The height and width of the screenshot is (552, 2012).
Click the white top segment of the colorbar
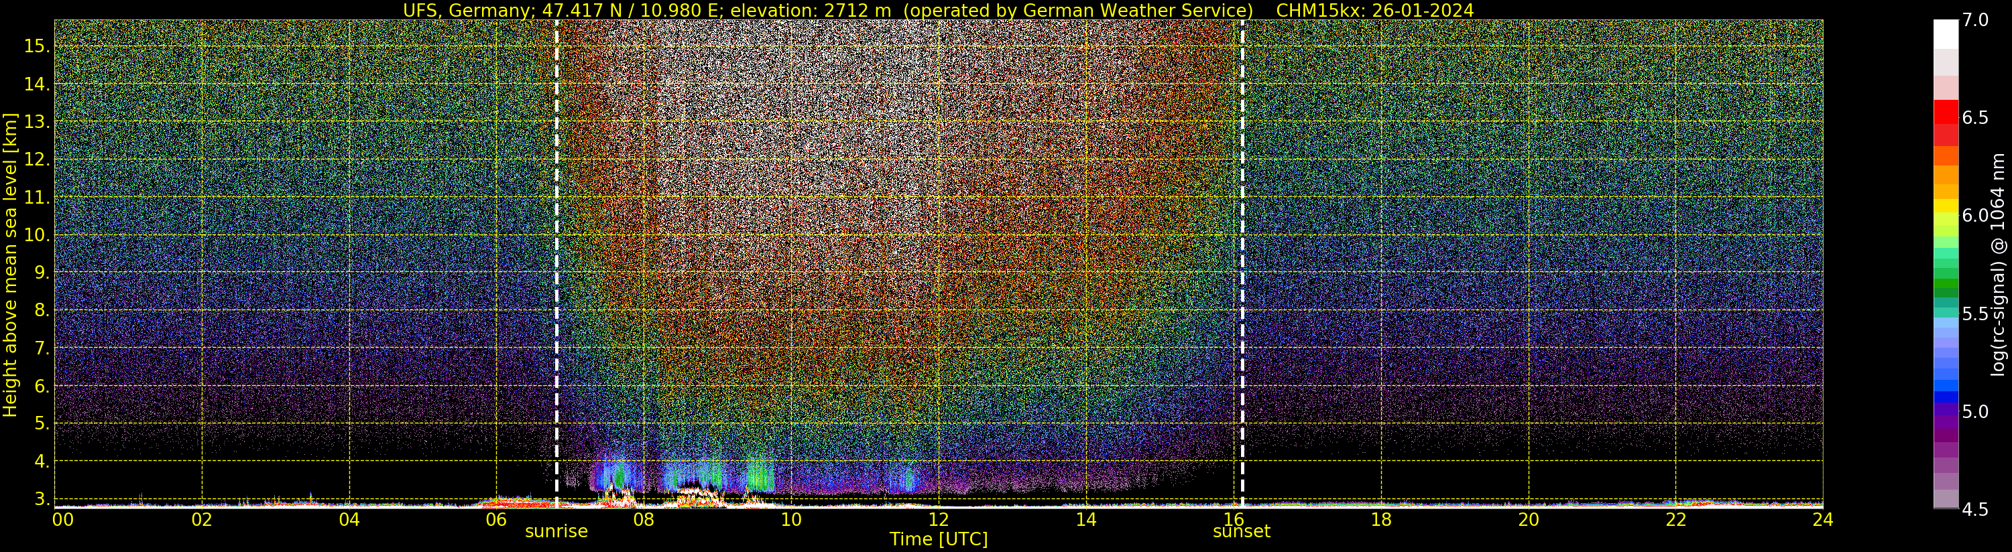[x=1946, y=34]
